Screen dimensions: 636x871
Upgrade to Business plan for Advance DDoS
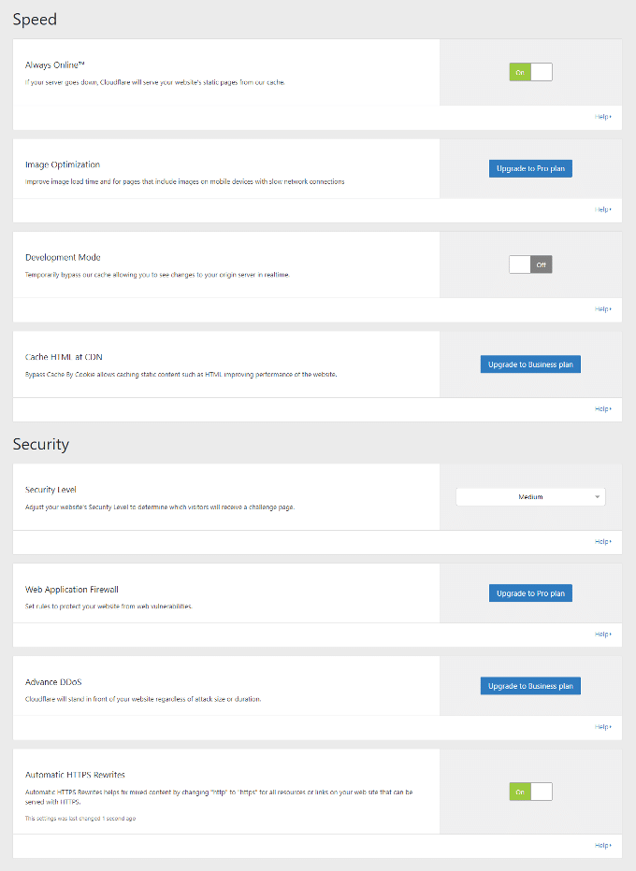(x=530, y=686)
